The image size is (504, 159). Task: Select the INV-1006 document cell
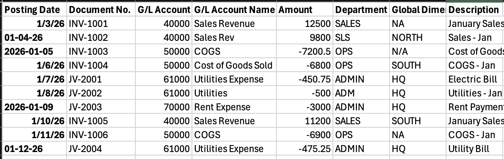pyautogui.click(x=101, y=135)
